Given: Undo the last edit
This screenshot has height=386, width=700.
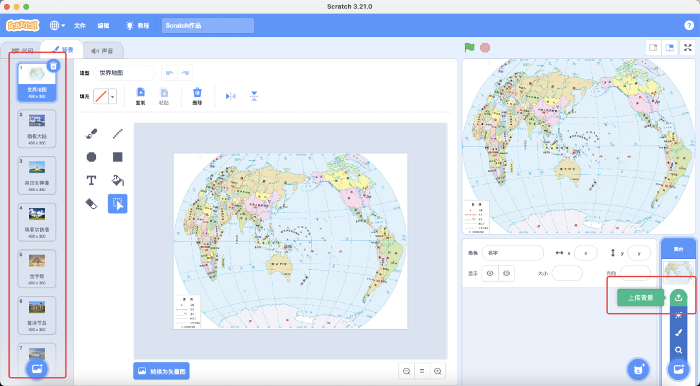Looking at the screenshot, I should [170, 73].
